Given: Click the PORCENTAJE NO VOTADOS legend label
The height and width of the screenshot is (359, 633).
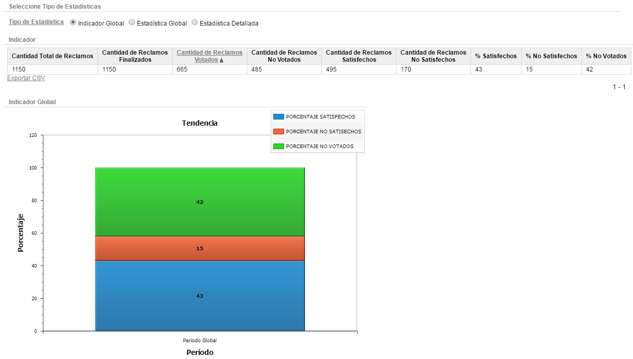Looking at the screenshot, I should click(x=319, y=147).
